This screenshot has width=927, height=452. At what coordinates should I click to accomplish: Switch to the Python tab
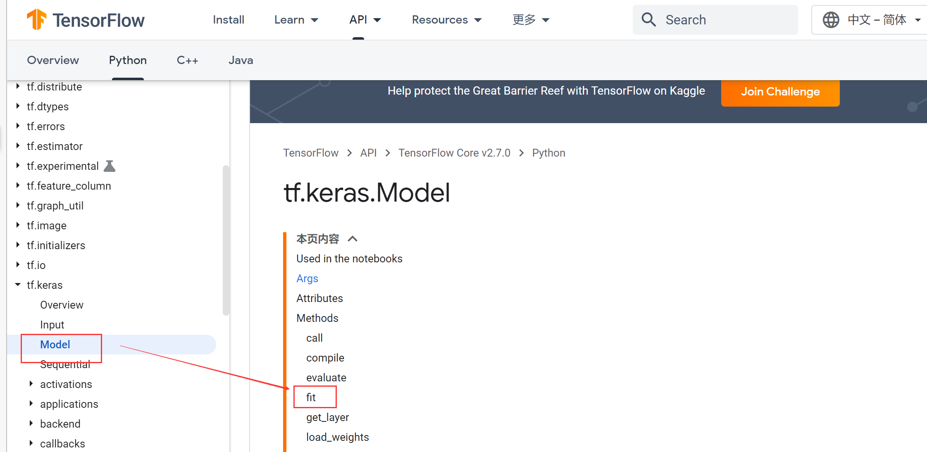click(x=128, y=60)
